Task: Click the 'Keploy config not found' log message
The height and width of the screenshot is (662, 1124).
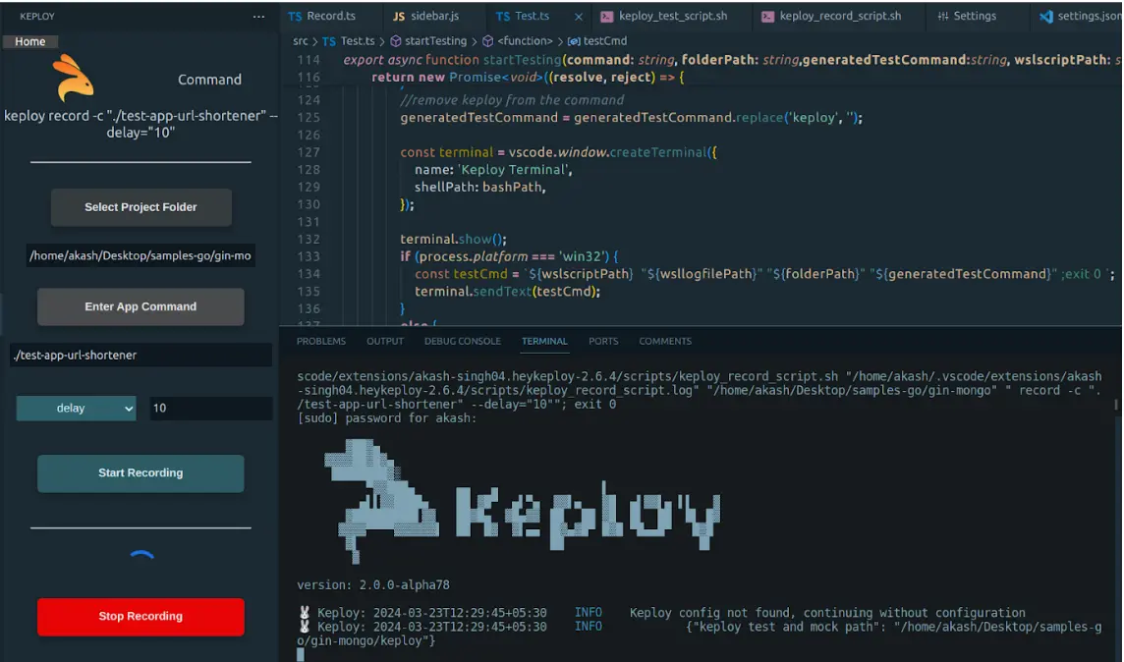Action: point(827,613)
